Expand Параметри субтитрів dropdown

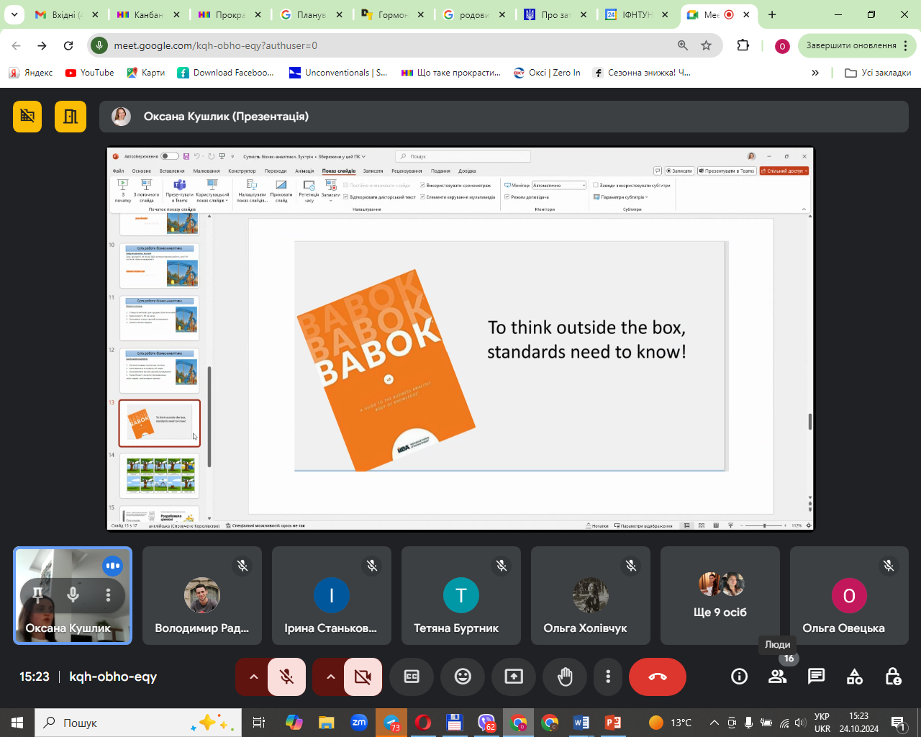click(621, 196)
